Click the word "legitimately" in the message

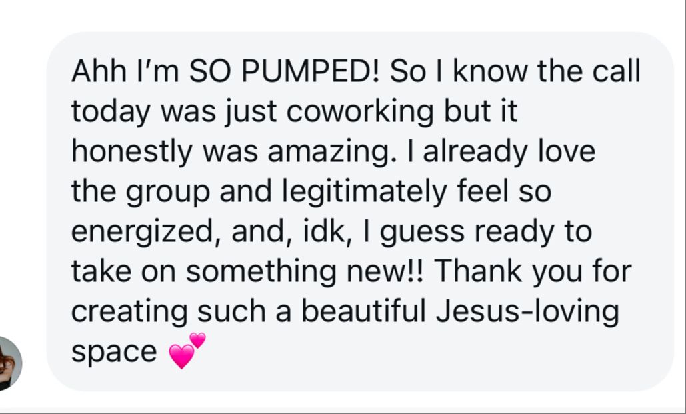pos(365,192)
